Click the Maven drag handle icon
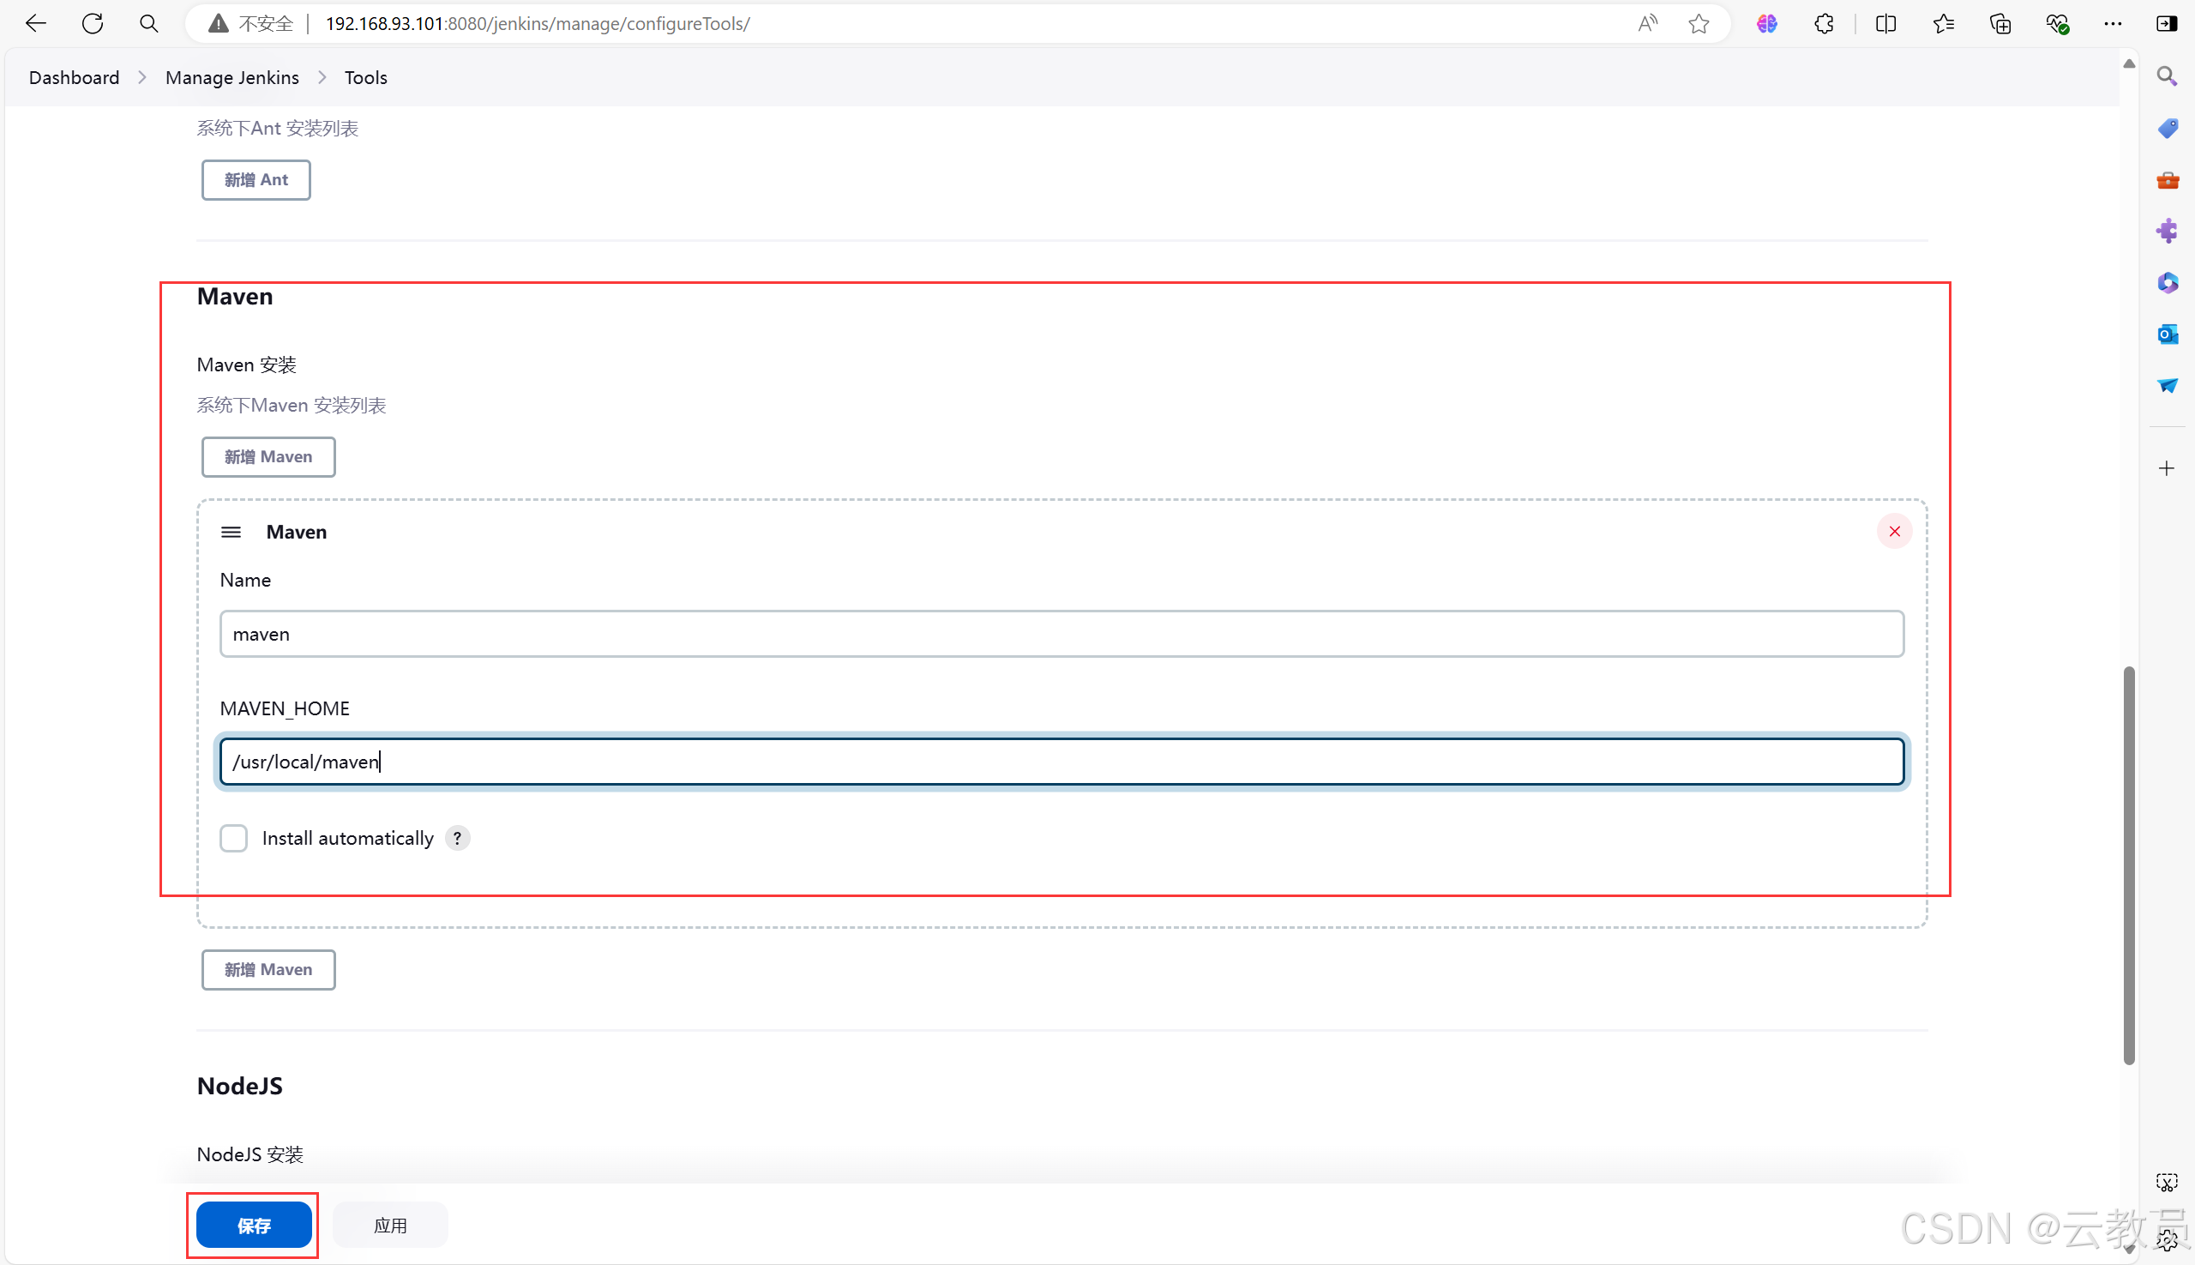Screen dimensions: 2195x1265 (x=231, y=532)
